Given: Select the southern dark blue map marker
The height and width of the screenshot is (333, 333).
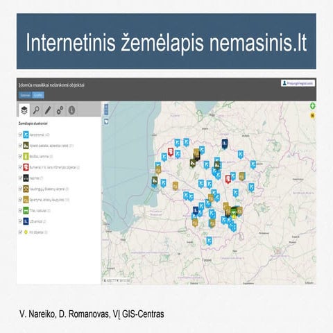Looking at the screenshot, I should coord(196,210).
